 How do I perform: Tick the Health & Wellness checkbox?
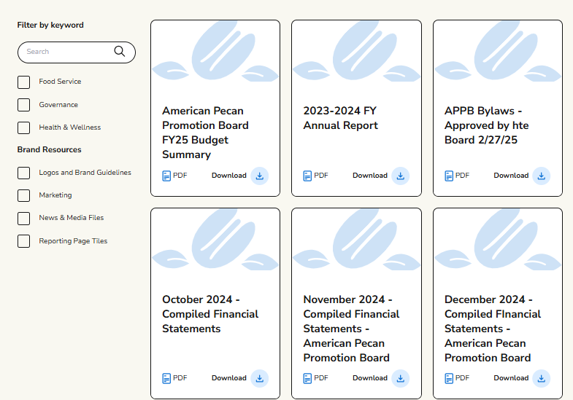coord(24,128)
